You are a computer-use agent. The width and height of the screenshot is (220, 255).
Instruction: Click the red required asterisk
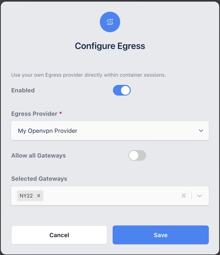61,114
